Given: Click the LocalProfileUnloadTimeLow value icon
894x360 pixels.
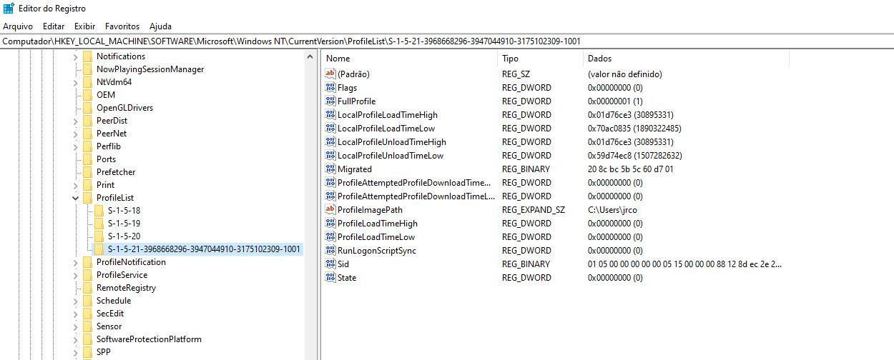Looking at the screenshot, I should tap(330, 155).
